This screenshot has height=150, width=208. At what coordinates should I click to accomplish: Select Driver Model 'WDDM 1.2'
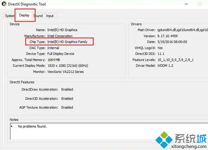pos(165,66)
